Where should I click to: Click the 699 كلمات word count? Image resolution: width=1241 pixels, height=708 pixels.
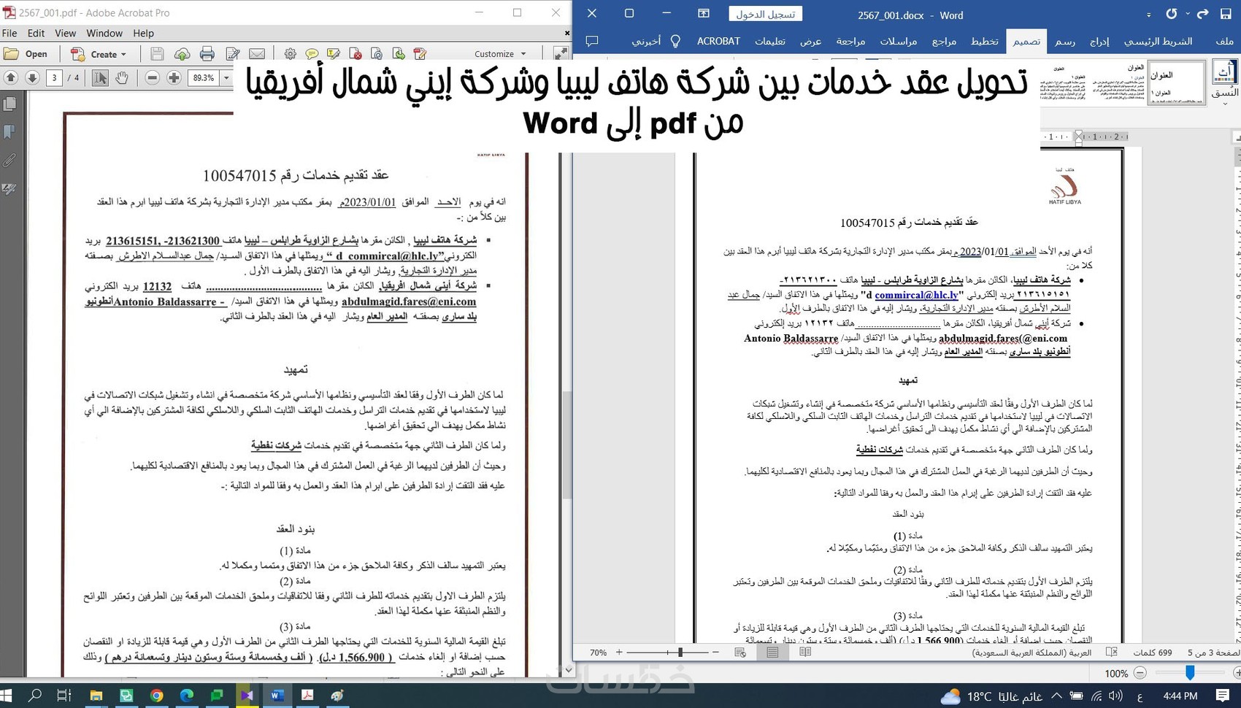pos(1152,653)
